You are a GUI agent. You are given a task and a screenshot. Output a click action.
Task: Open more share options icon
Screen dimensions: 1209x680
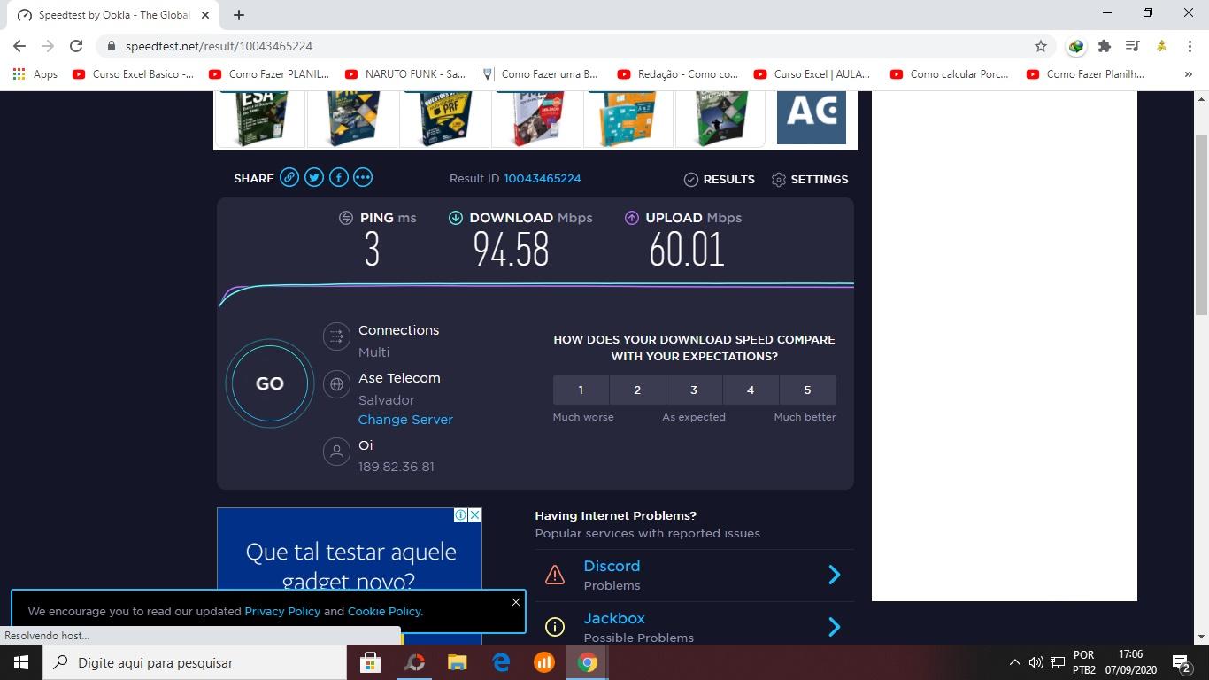tap(363, 177)
